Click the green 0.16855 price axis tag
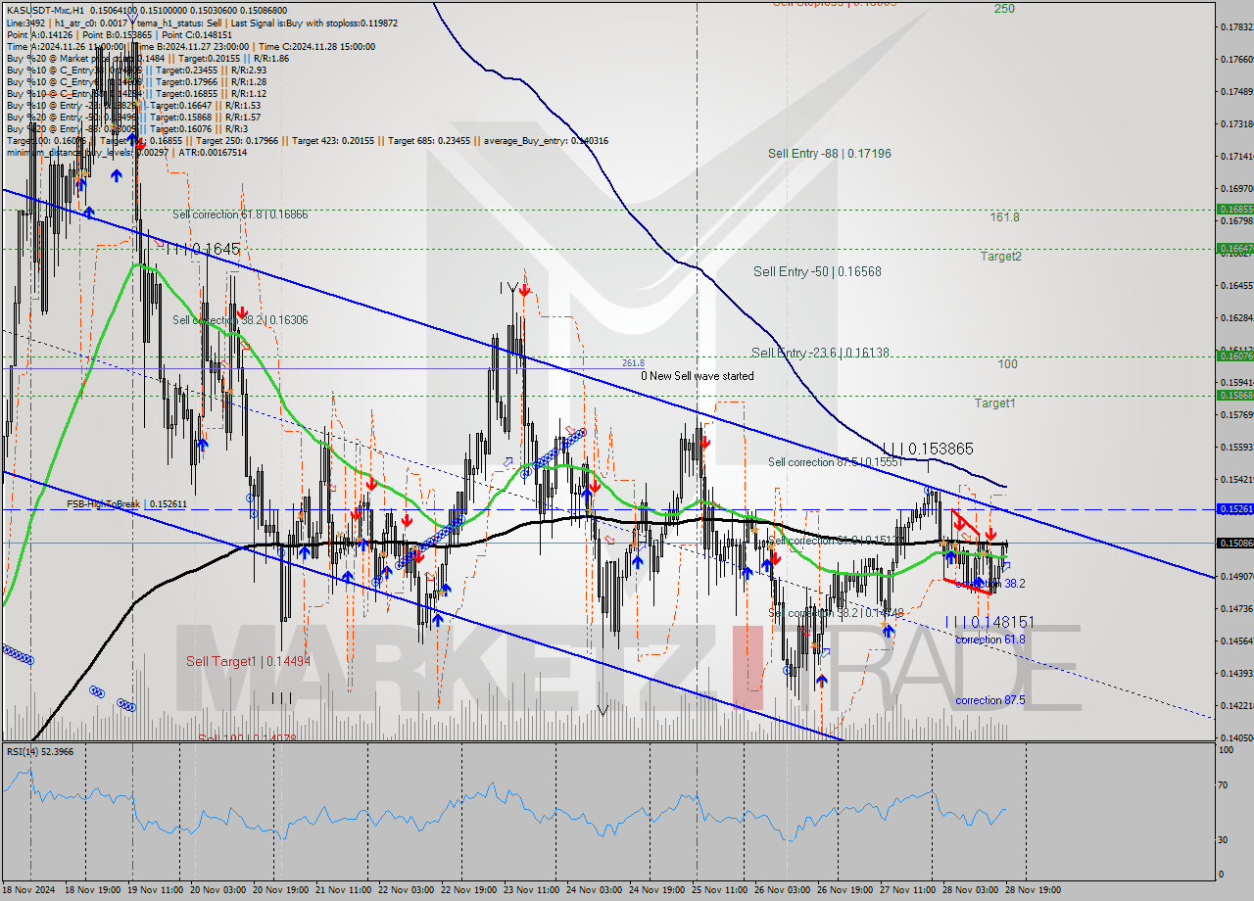Screen dimensions: 1254x901 pos(1234,209)
